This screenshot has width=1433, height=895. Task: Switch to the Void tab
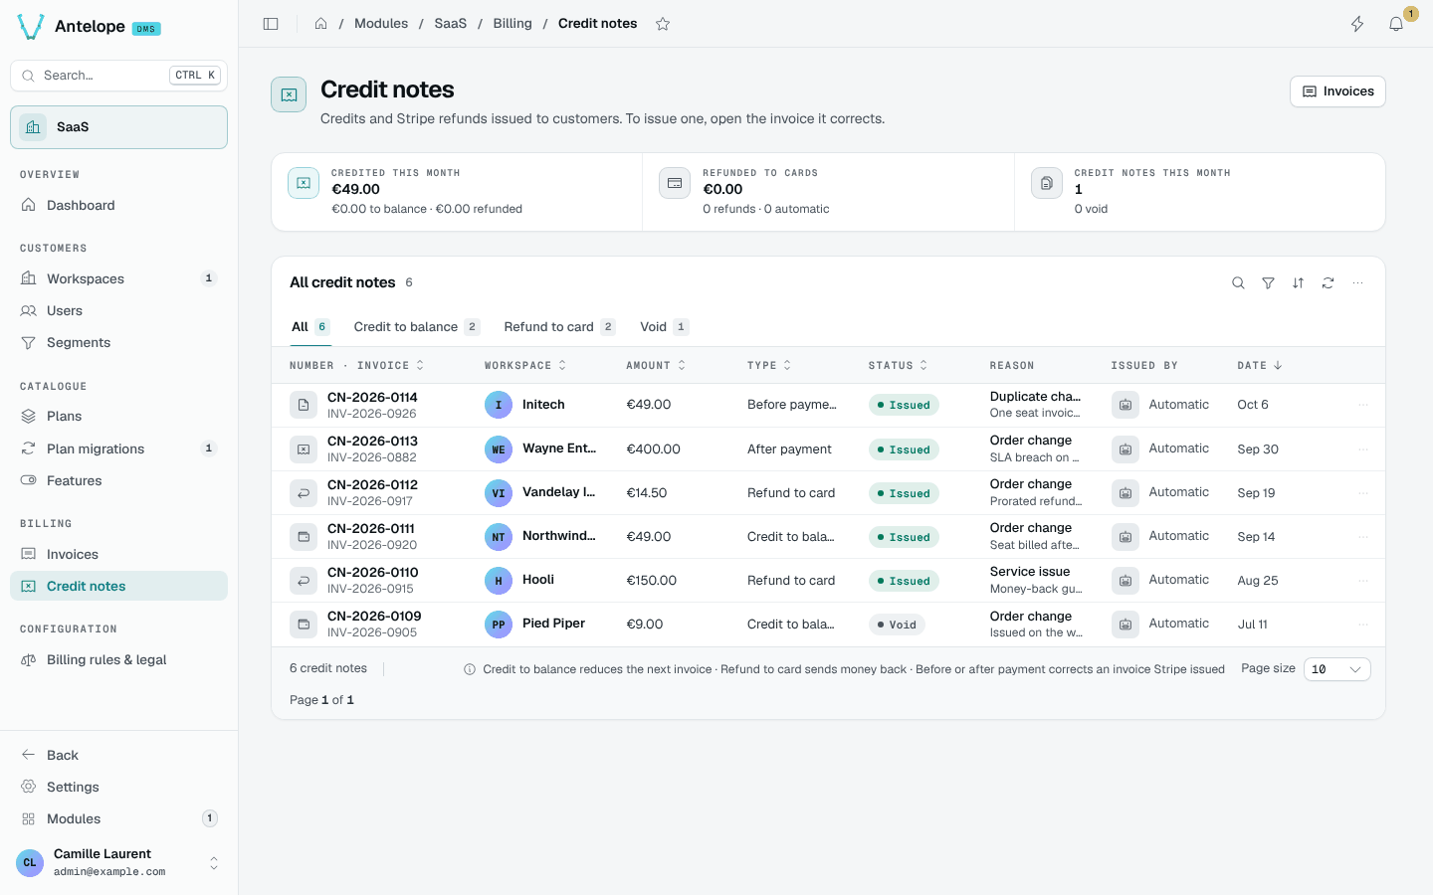[664, 327]
